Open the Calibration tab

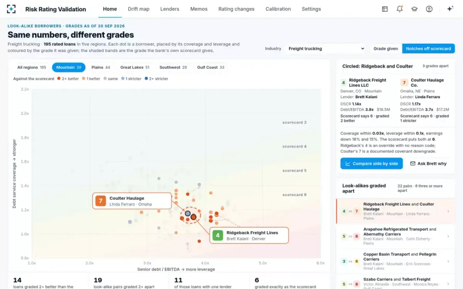[278, 9]
